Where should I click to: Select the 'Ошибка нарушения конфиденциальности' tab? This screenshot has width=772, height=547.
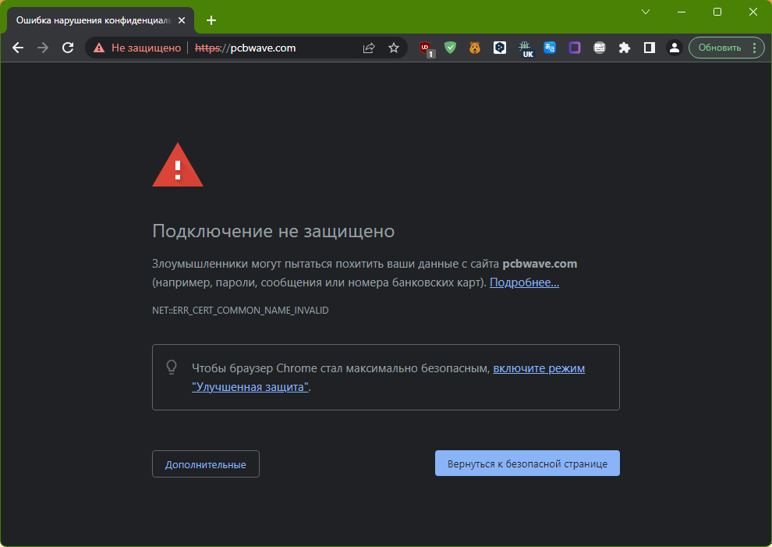coord(94,20)
